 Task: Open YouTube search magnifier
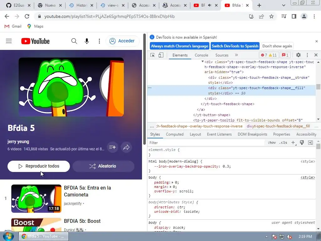coord(74,41)
